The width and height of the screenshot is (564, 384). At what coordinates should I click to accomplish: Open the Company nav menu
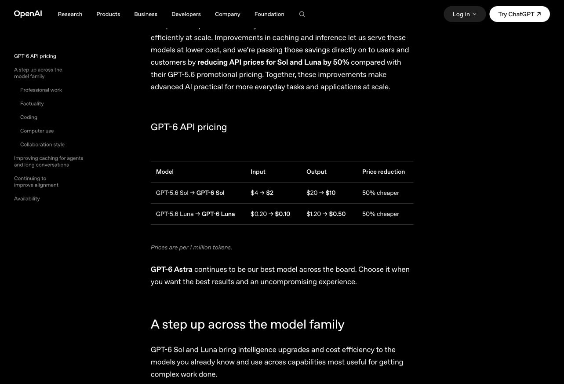227,14
